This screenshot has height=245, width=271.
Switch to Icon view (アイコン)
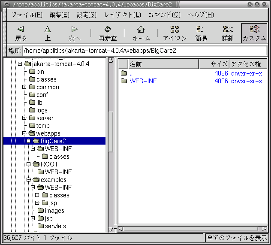point(175,30)
